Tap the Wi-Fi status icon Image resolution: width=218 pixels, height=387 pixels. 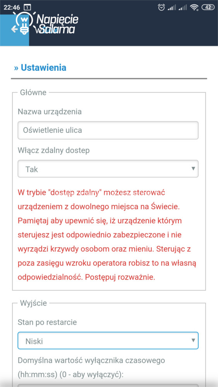click(194, 8)
